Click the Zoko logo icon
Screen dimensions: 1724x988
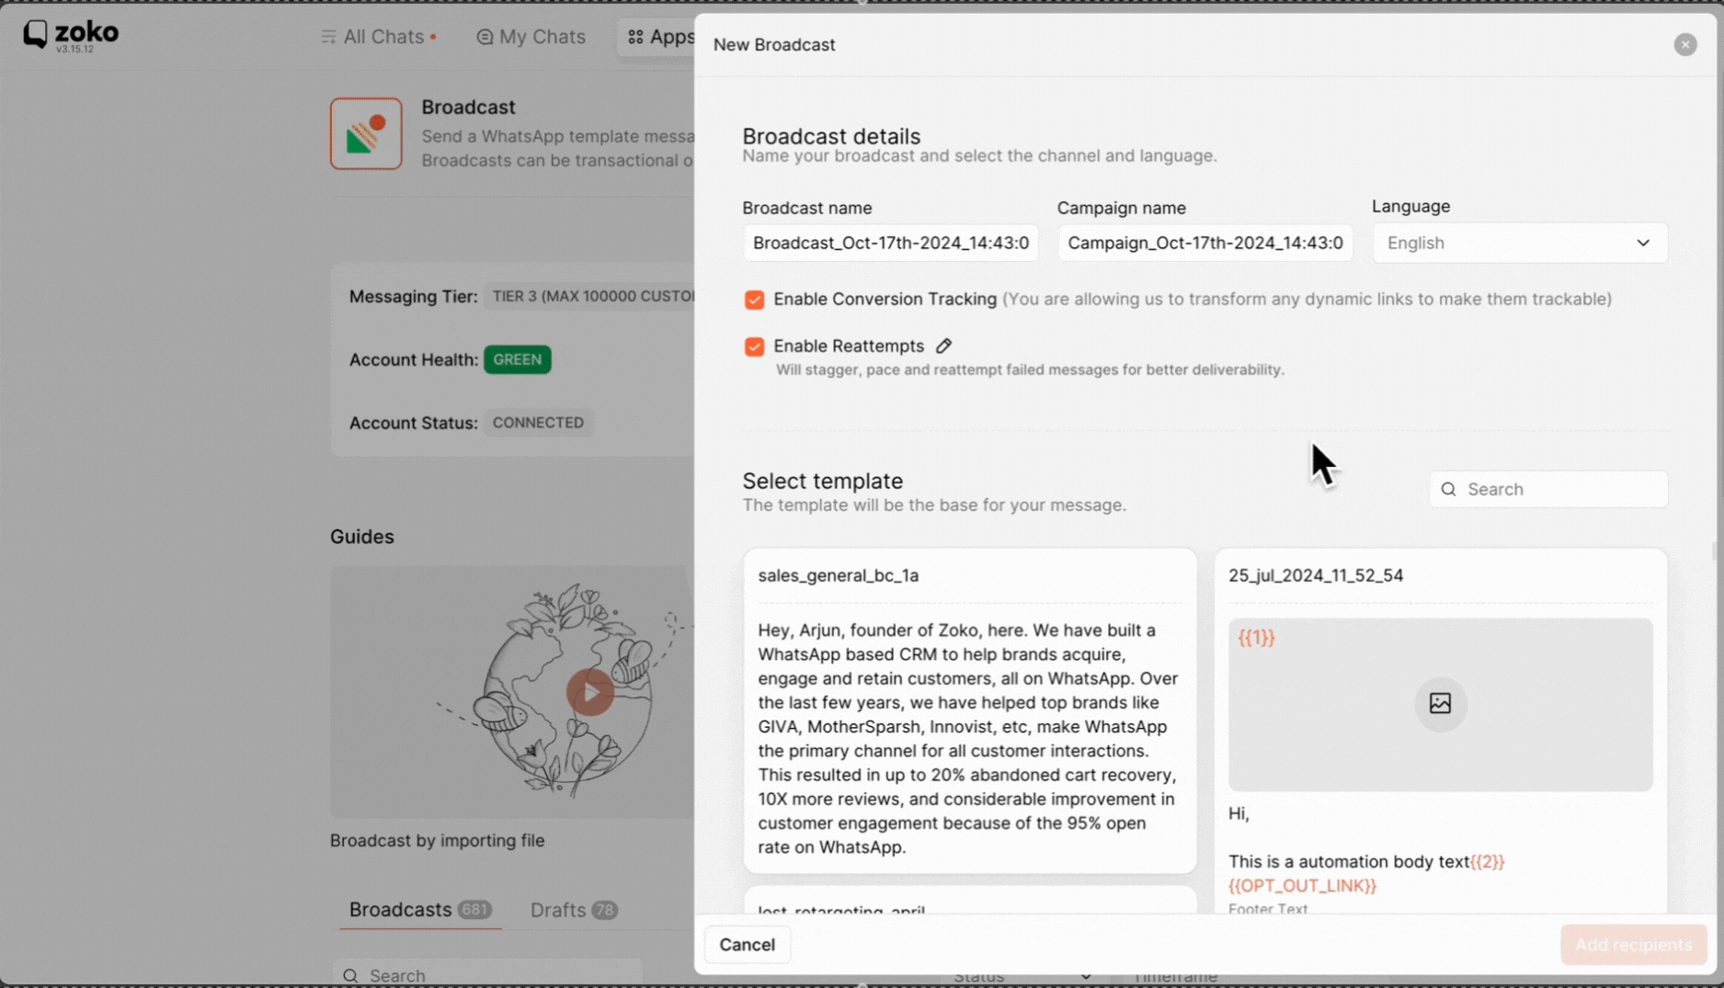point(35,34)
